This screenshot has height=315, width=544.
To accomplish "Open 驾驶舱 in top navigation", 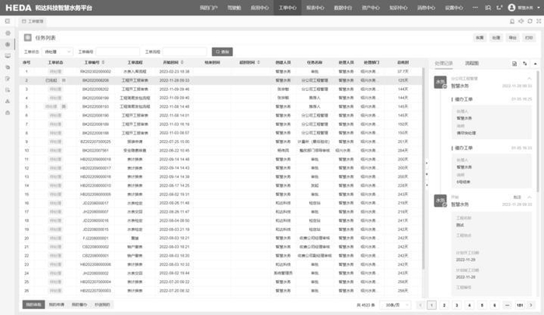I will [234, 8].
